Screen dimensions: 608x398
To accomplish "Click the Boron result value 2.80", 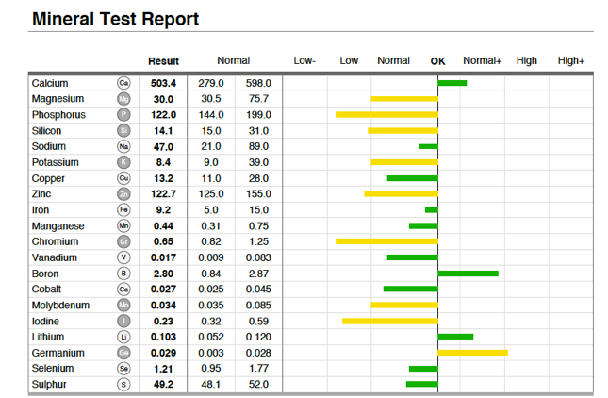I will point(163,274).
